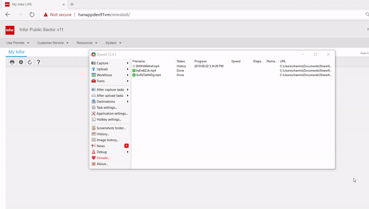Screen dimensions: 369x209
Task: Select the InjEnt8ZJk.mp4 file row
Action: click(232, 71)
